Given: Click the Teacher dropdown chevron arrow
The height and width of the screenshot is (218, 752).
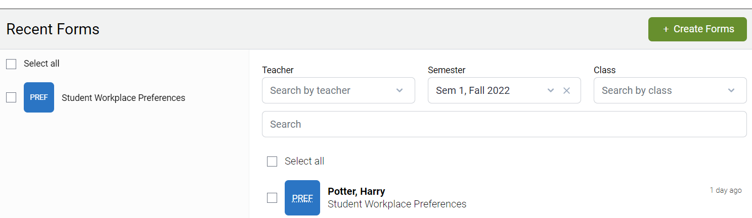Looking at the screenshot, I should [400, 90].
